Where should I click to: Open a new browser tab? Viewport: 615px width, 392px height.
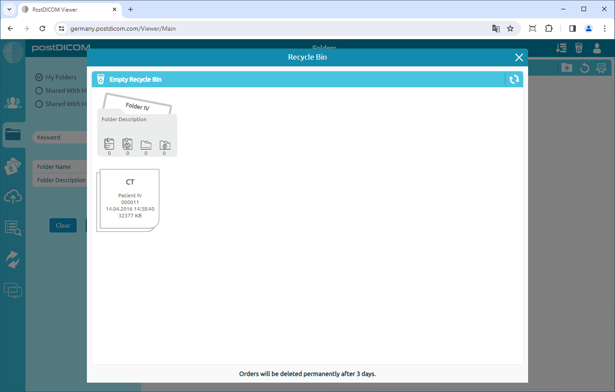coord(131,9)
